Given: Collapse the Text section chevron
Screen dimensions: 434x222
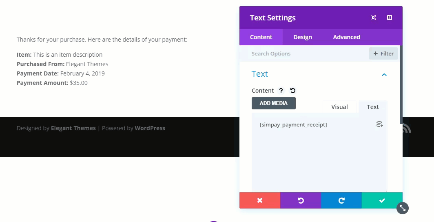Looking at the screenshot, I should (x=384, y=75).
